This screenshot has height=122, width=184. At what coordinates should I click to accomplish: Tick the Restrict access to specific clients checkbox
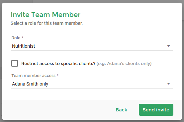tap(15, 63)
